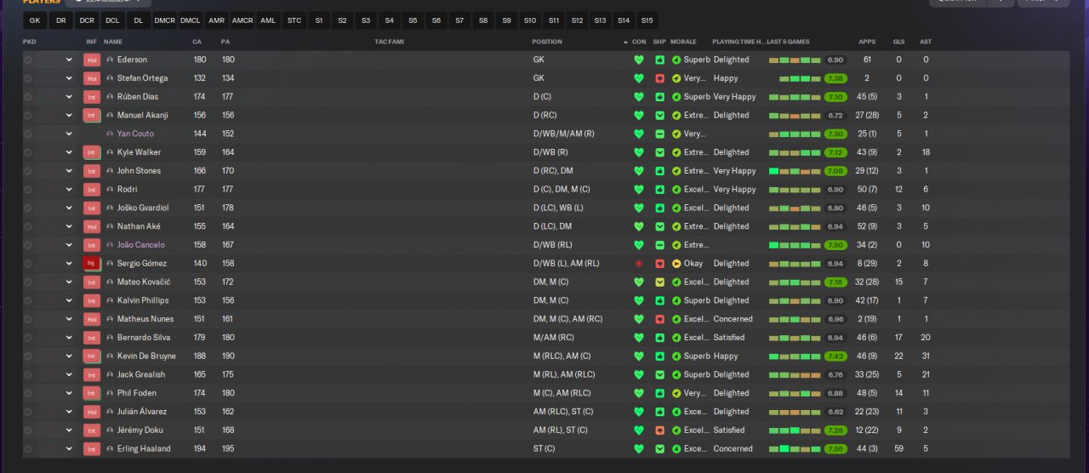The image size is (1089, 473).
Task: Click Matheus Nunes's red sharpness icon
Action: click(x=659, y=319)
